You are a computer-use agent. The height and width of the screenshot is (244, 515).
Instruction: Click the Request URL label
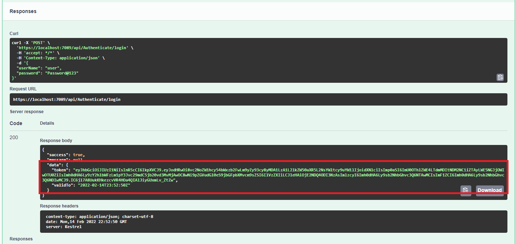pos(23,89)
